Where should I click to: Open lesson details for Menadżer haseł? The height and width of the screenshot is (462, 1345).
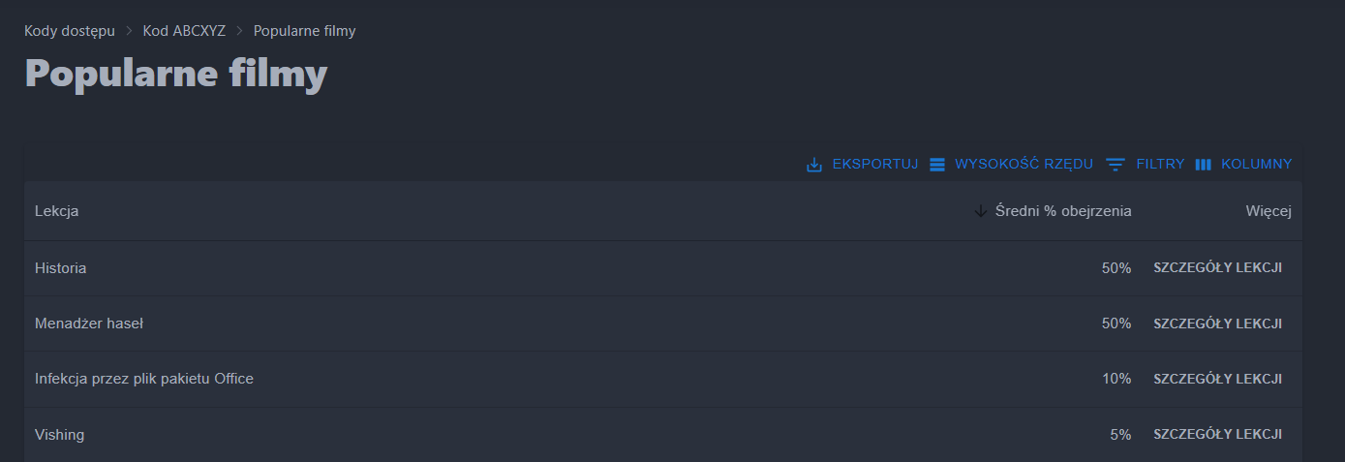tap(1217, 323)
